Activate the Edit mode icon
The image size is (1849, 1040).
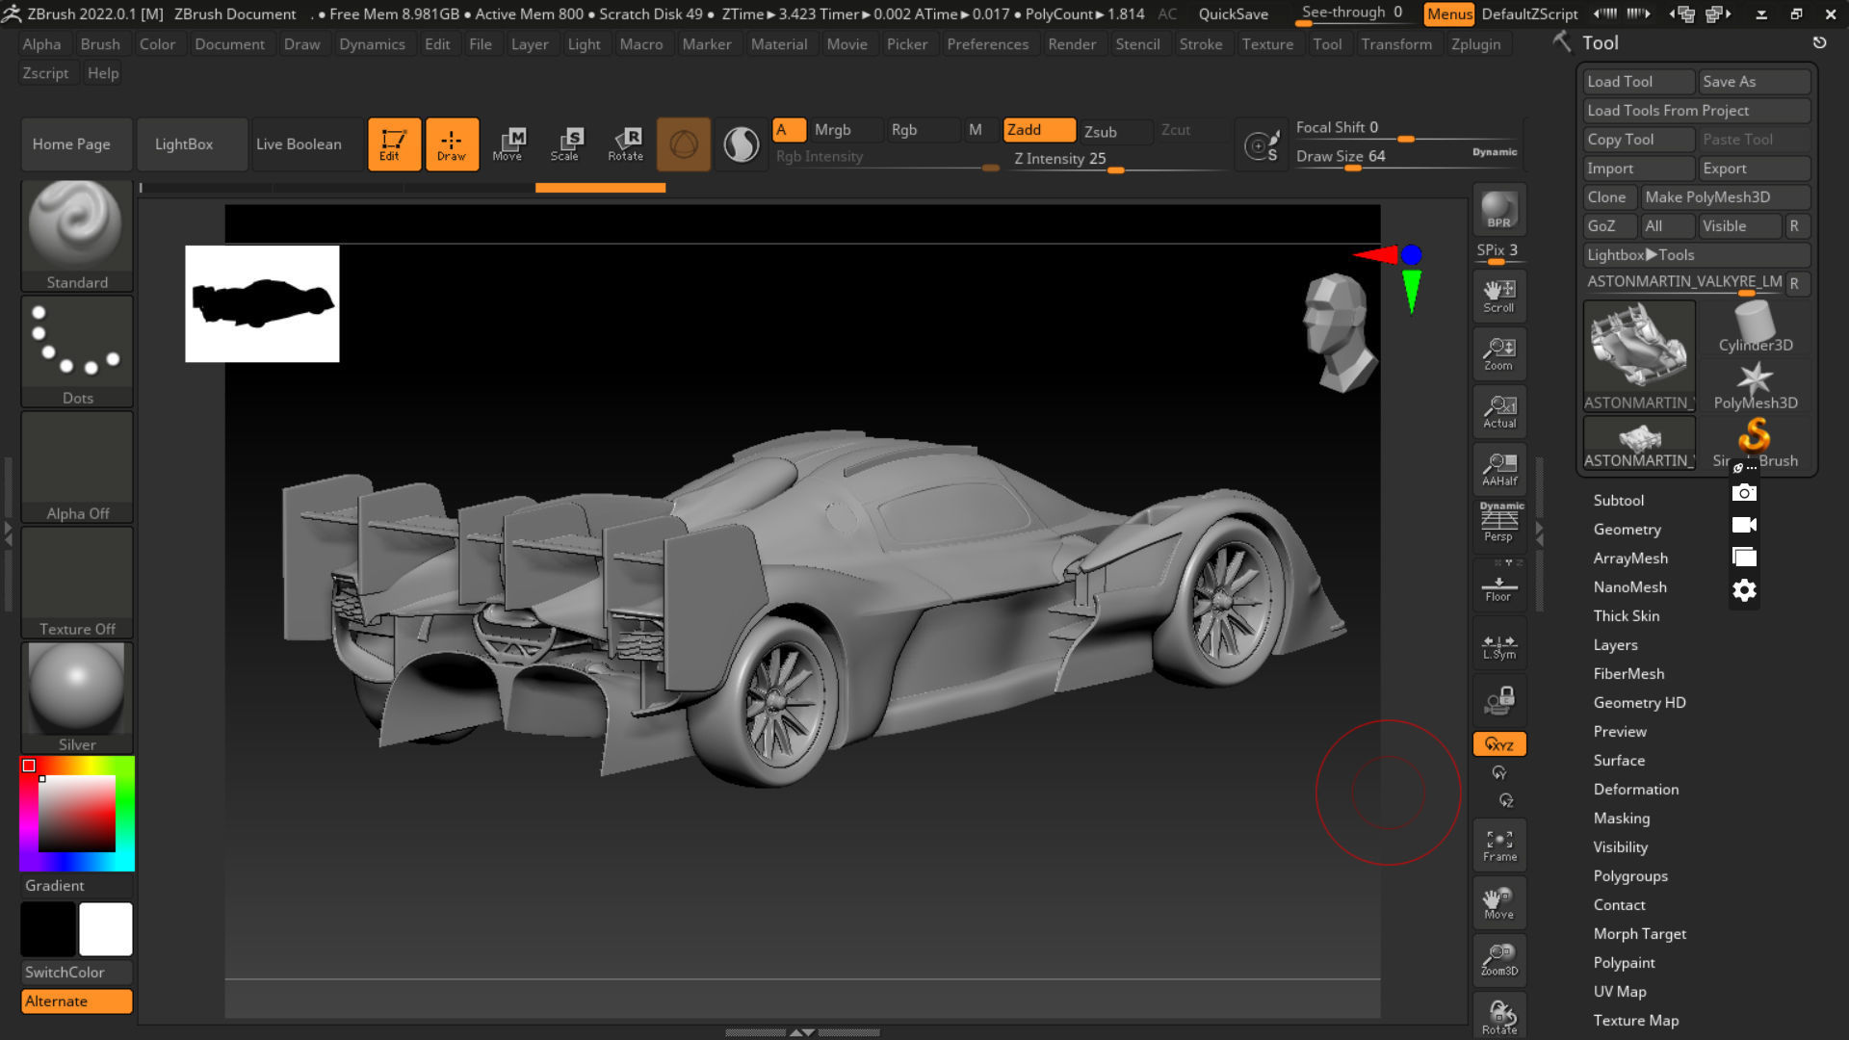[394, 144]
